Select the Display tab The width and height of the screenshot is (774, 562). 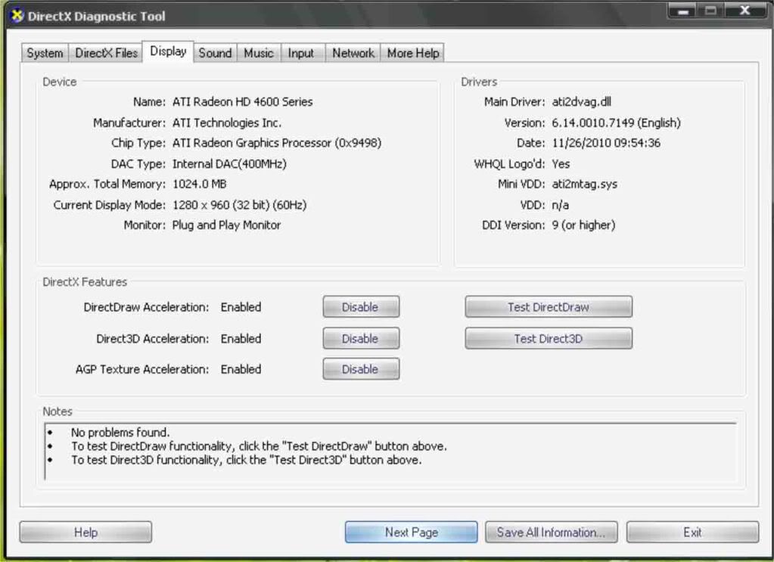[x=168, y=51]
